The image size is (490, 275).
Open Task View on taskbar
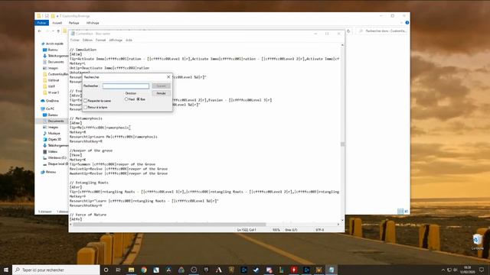[x=118, y=270]
